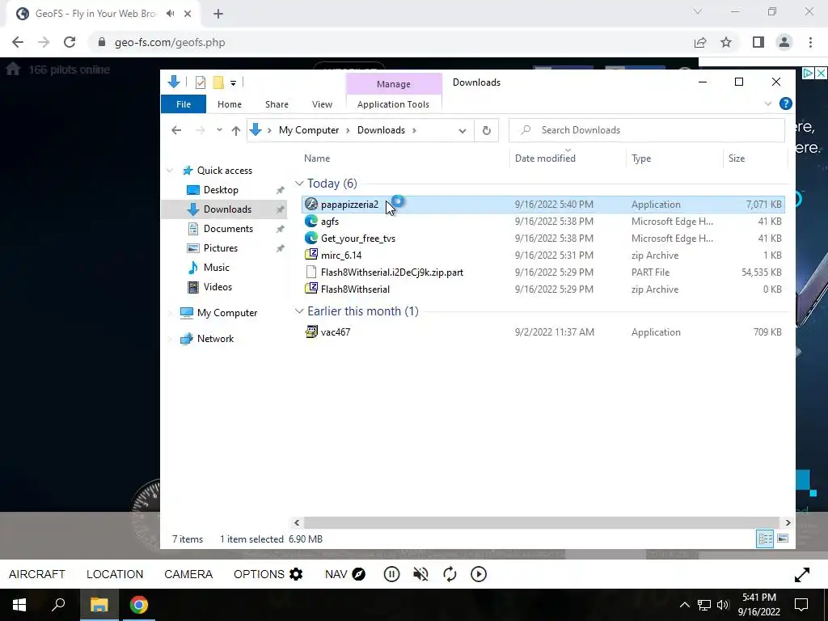Select Flash8Withserial.i2DeCj9k.zip.part file
This screenshot has width=828, height=621.
[x=543, y=272]
